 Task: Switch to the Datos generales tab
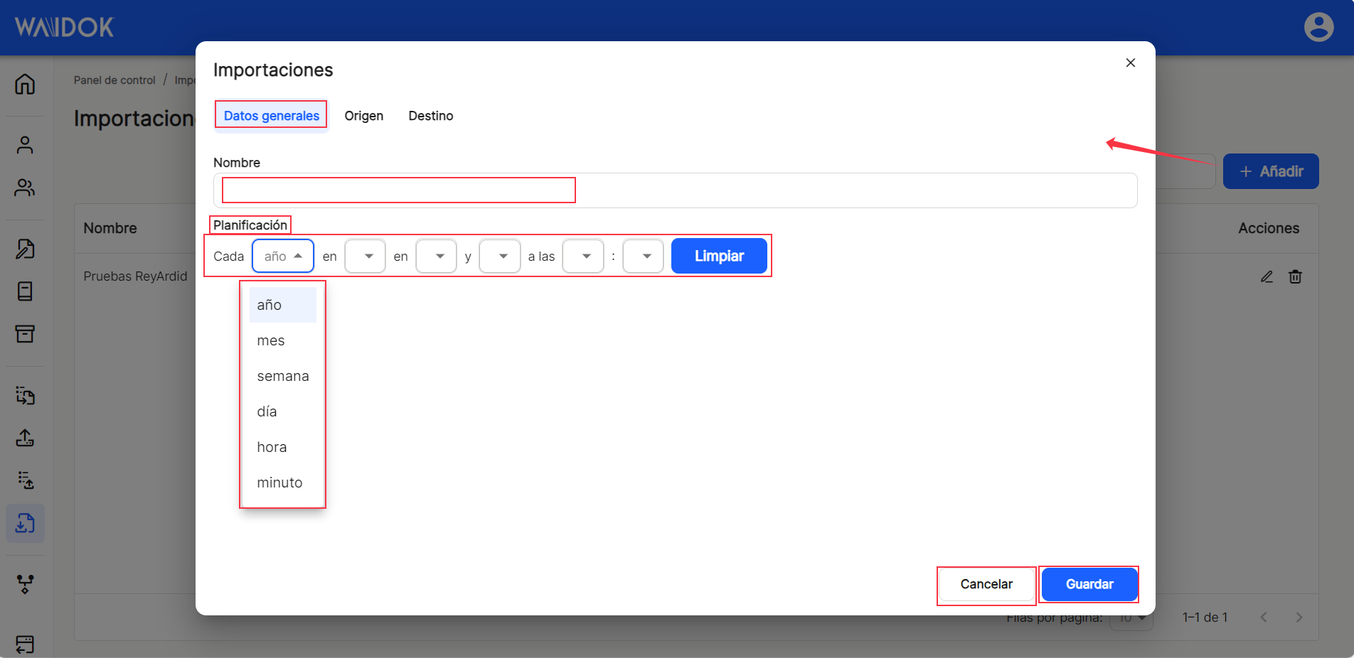(x=271, y=116)
